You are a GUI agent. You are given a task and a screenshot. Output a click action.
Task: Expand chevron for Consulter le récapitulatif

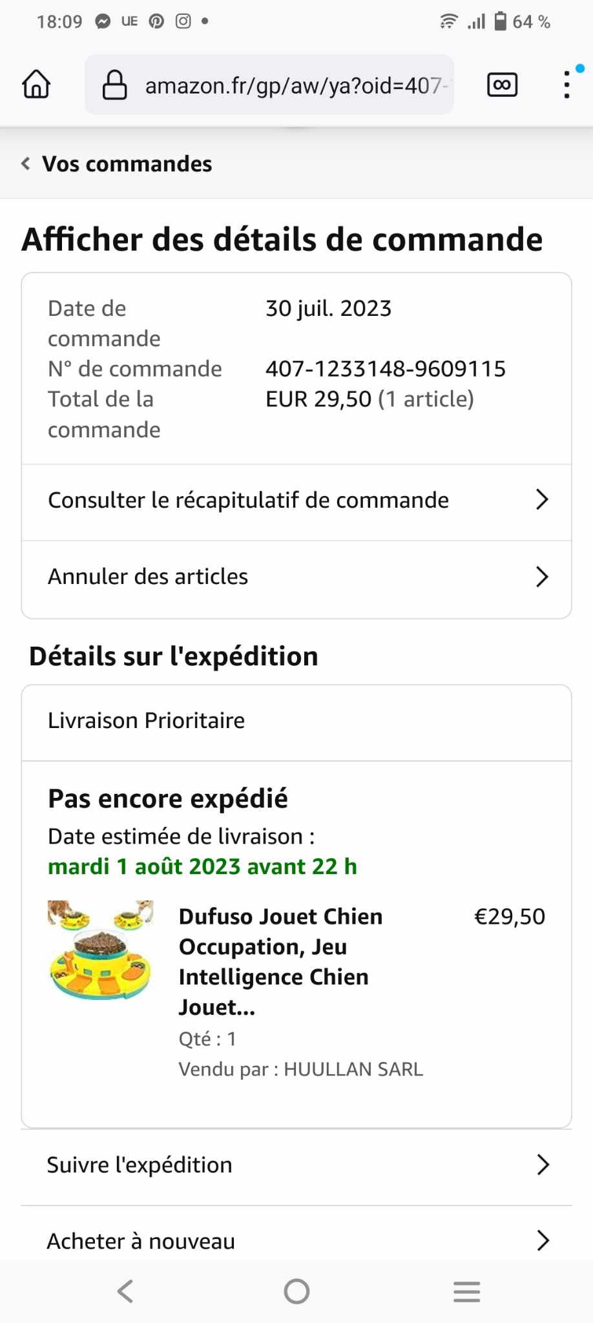click(x=542, y=499)
